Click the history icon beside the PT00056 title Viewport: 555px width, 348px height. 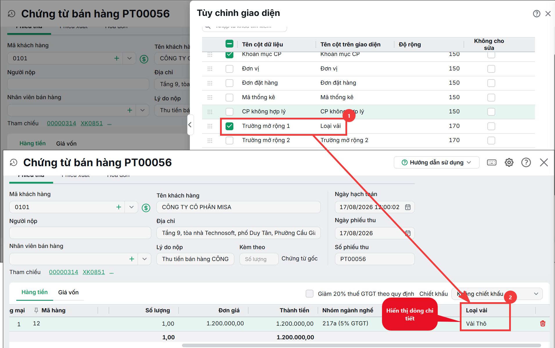pos(14,162)
